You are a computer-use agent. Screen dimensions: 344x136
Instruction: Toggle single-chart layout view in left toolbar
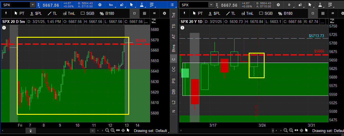tap(135, 13)
